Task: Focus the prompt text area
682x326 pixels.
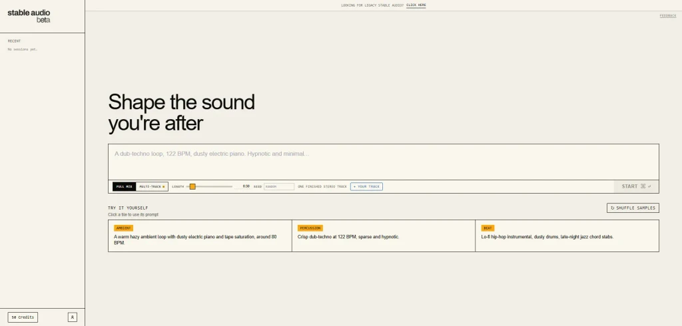Action: tap(383, 162)
